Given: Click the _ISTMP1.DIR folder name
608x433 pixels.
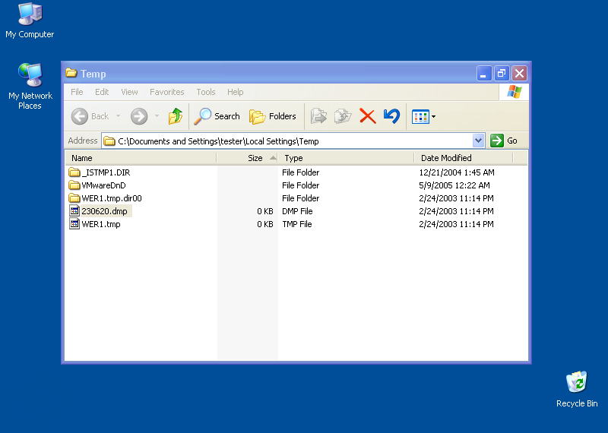Looking at the screenshot, I should (106, 172).
